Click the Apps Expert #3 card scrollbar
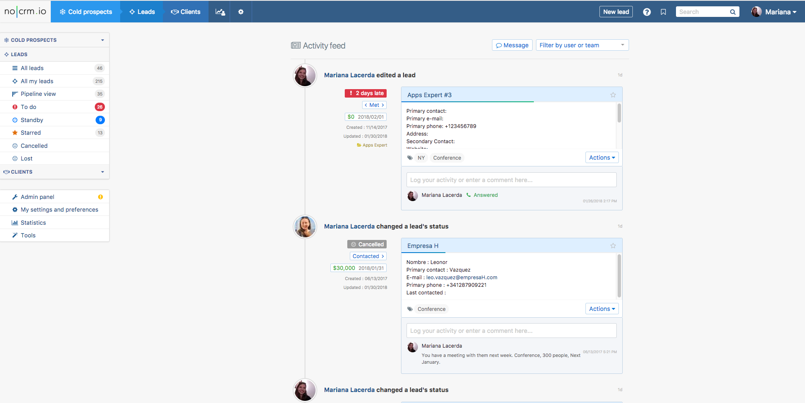The height and width of the screenshot is (403, 805). [619, 114]
